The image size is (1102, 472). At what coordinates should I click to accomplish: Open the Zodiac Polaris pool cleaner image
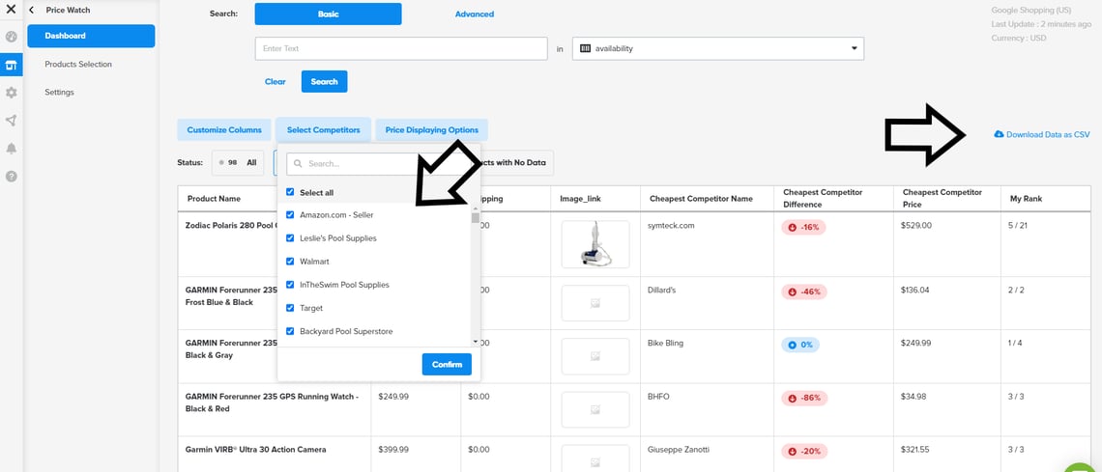pos(595,244)
